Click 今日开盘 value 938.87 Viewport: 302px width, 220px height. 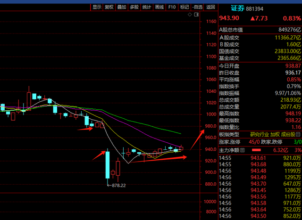click(x=293, y=66)
